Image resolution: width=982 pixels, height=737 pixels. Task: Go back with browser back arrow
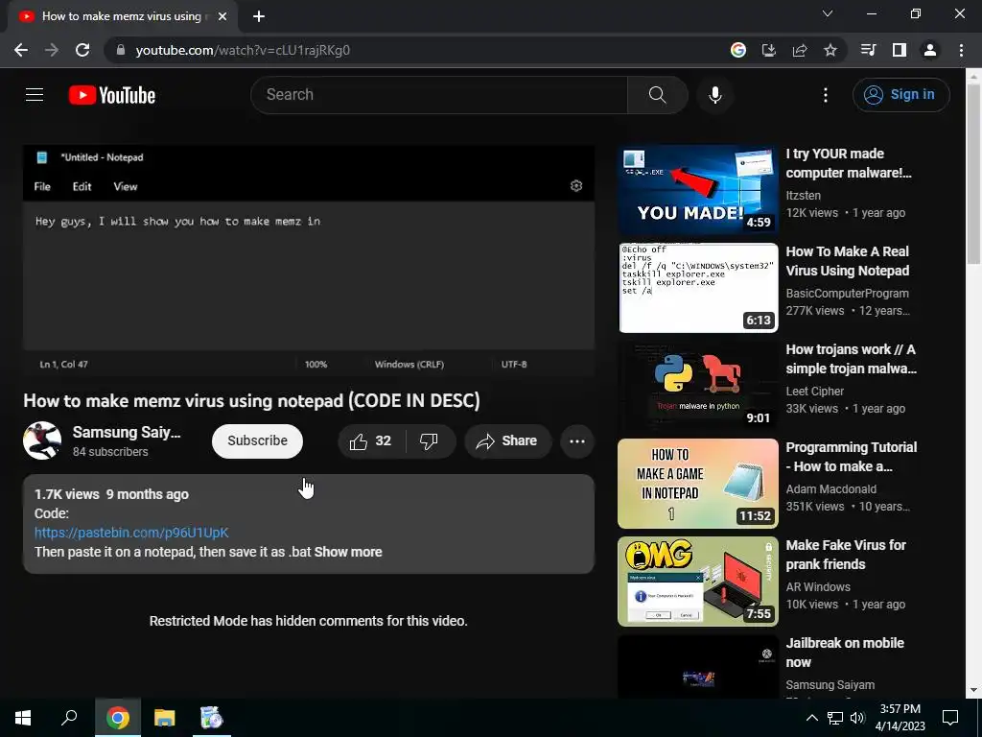21,50
